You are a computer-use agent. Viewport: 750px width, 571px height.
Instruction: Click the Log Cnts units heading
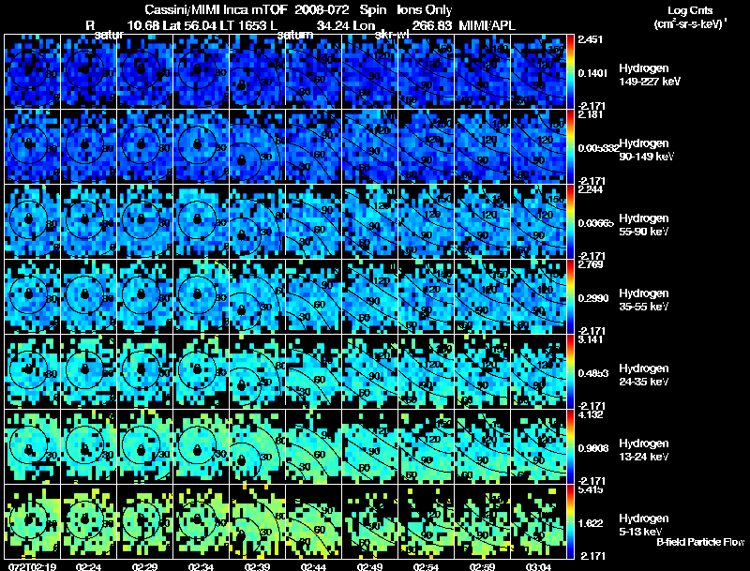(689, 17)
